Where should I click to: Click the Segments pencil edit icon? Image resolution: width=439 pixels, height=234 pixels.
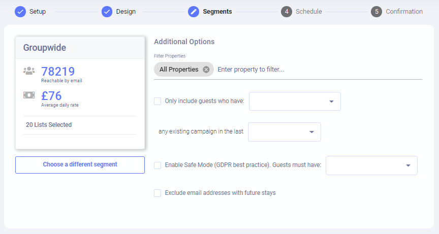point(194,12)
